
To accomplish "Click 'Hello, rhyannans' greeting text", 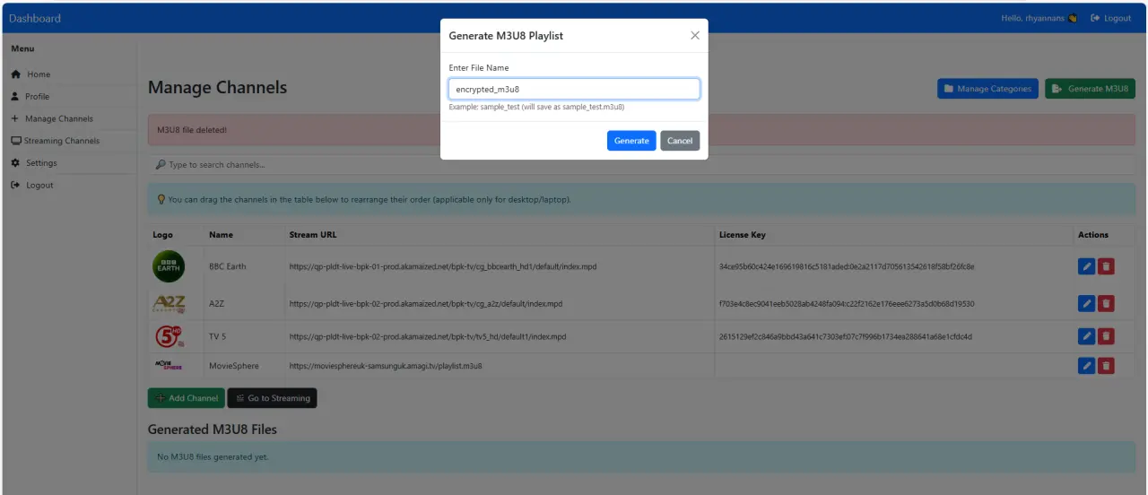I will point(1033,18).
